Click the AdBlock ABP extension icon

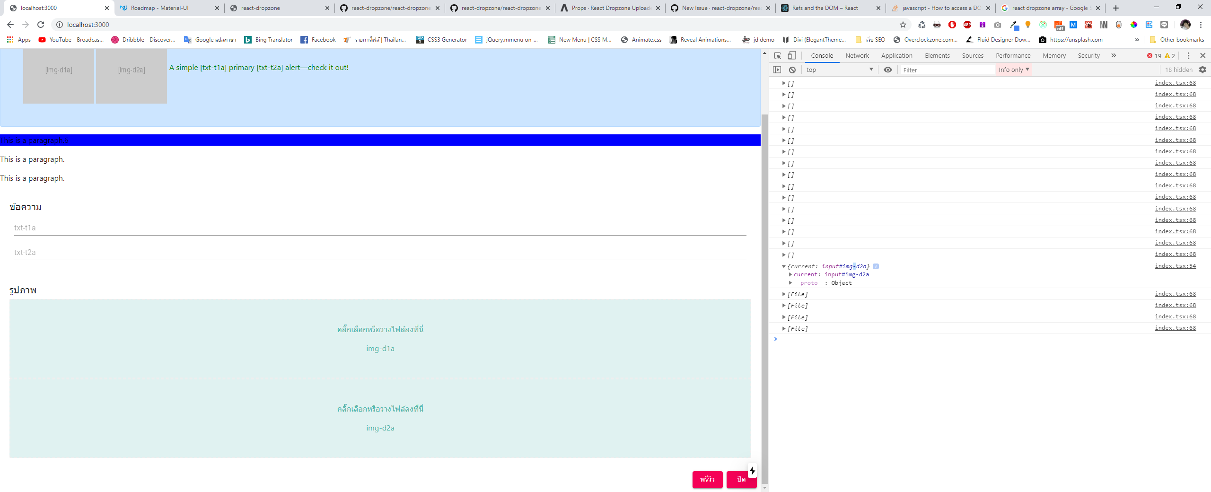966,25
